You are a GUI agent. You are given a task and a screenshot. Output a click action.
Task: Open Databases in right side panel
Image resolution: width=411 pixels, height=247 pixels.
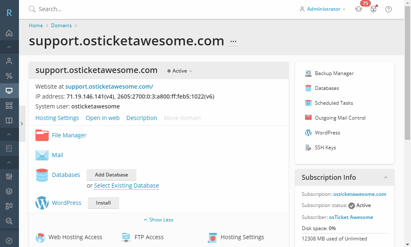pyautogui.click(x=327, y=88)
